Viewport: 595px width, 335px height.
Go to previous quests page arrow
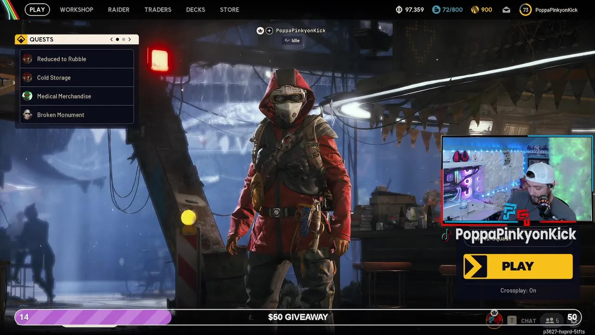tap(112, 40)
